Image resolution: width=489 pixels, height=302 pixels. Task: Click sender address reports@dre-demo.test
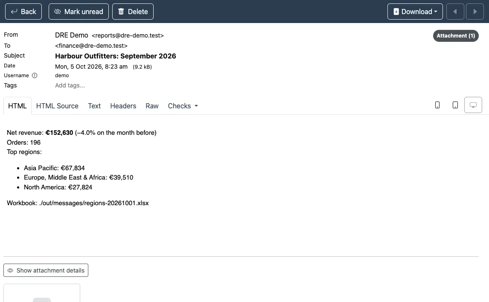coord(128,35)
